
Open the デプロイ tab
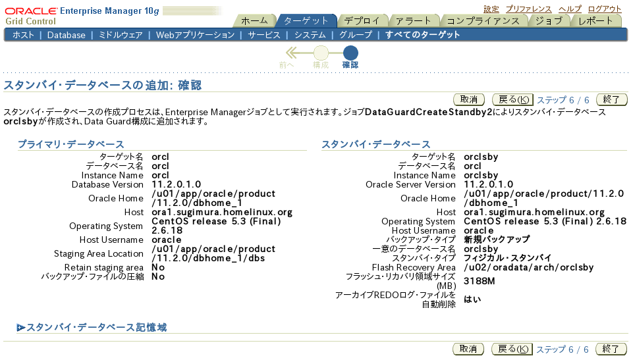362,20
